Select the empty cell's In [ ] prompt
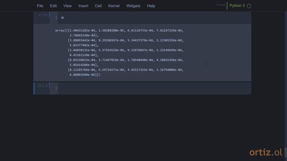 (x=43, y=85)
